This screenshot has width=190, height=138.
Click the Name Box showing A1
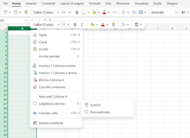[x=13, y=20]
